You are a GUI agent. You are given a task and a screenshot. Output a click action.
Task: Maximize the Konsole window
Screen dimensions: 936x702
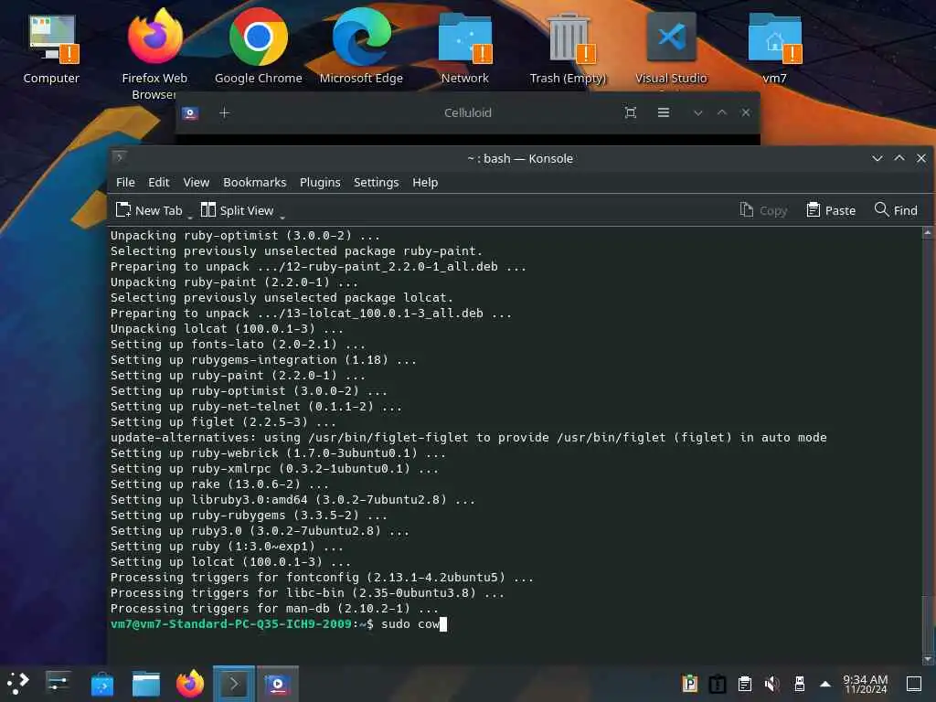coord(899,158)
